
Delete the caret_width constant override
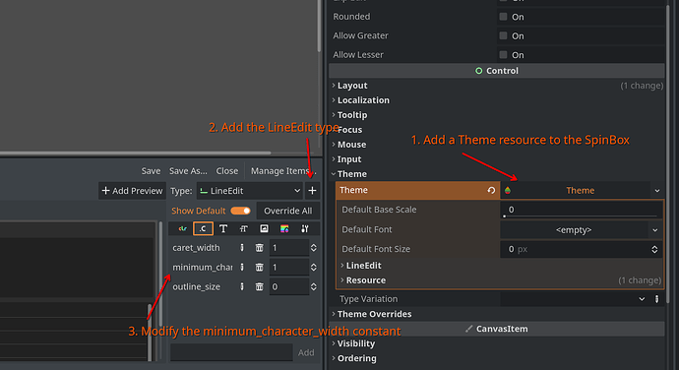tap(260, 247)
